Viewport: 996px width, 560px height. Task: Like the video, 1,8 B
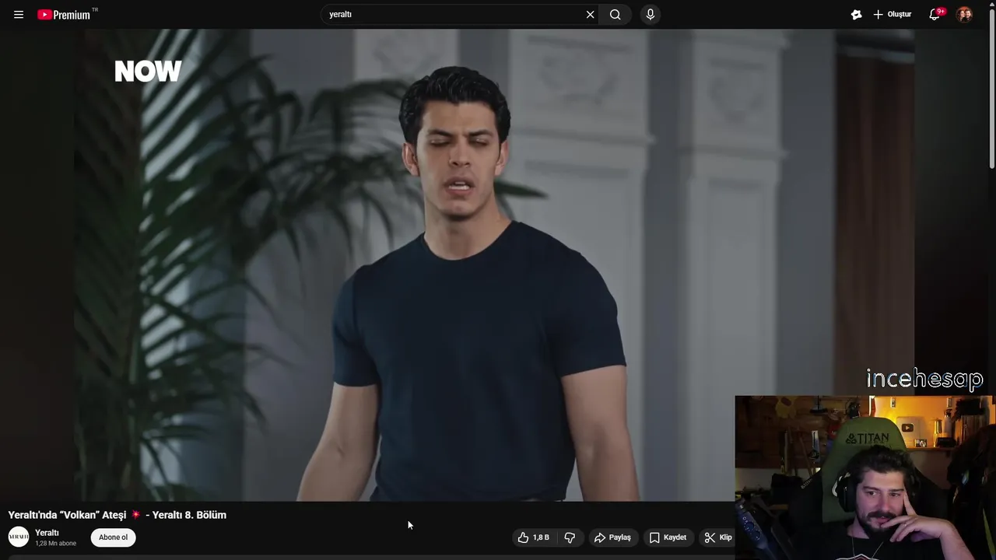pos(534,537)
